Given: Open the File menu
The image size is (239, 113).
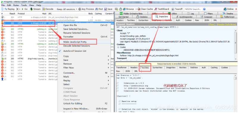Looking at the screenshot, I should [x=3, y=5].
